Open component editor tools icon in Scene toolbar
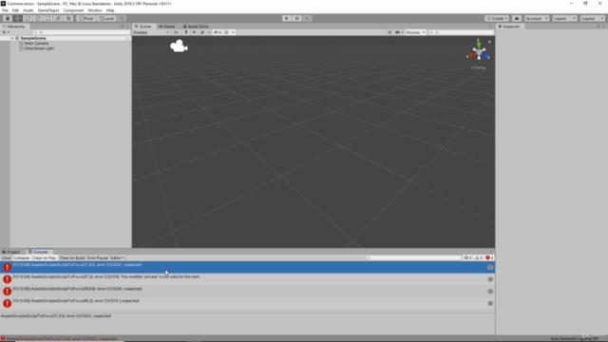 pos(389,32)
